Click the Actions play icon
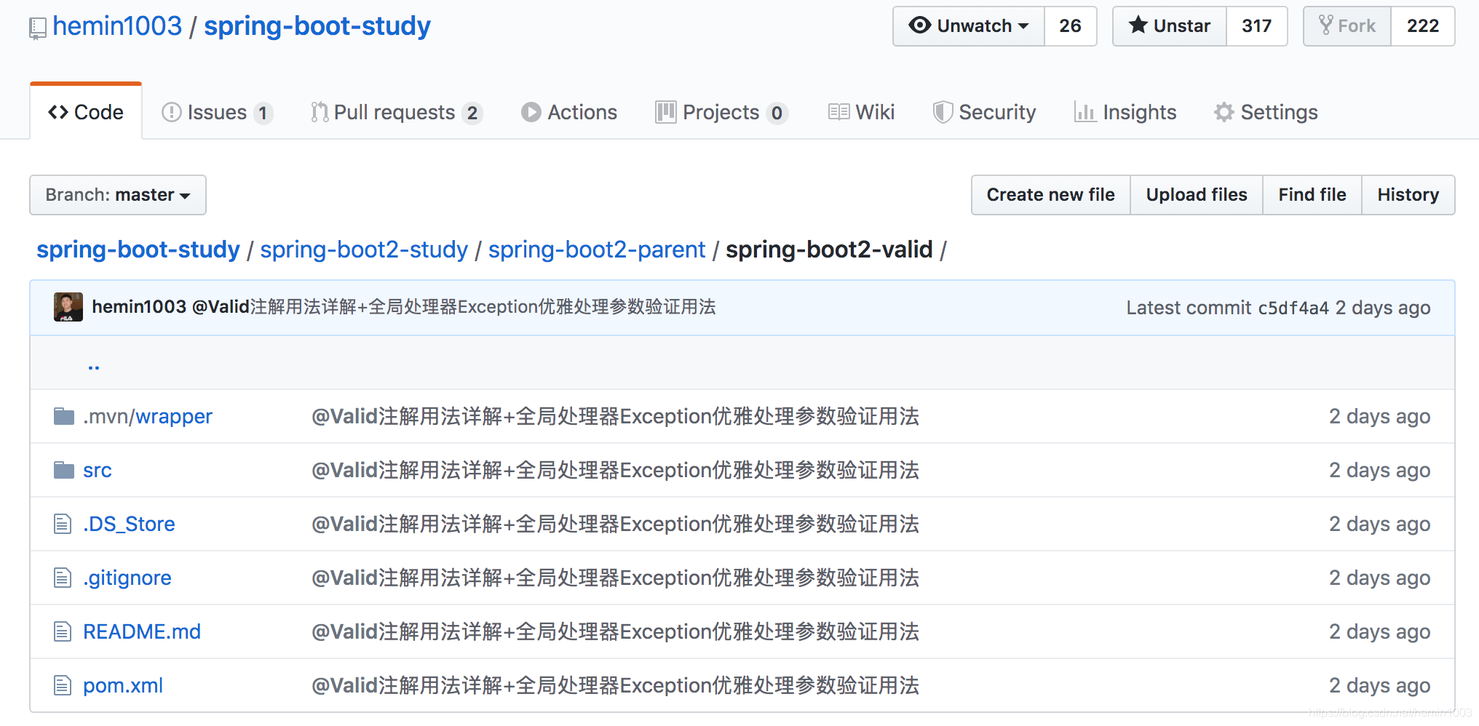Image resolution: width=1479 pixels, height=726 pixels. (531, 112)
